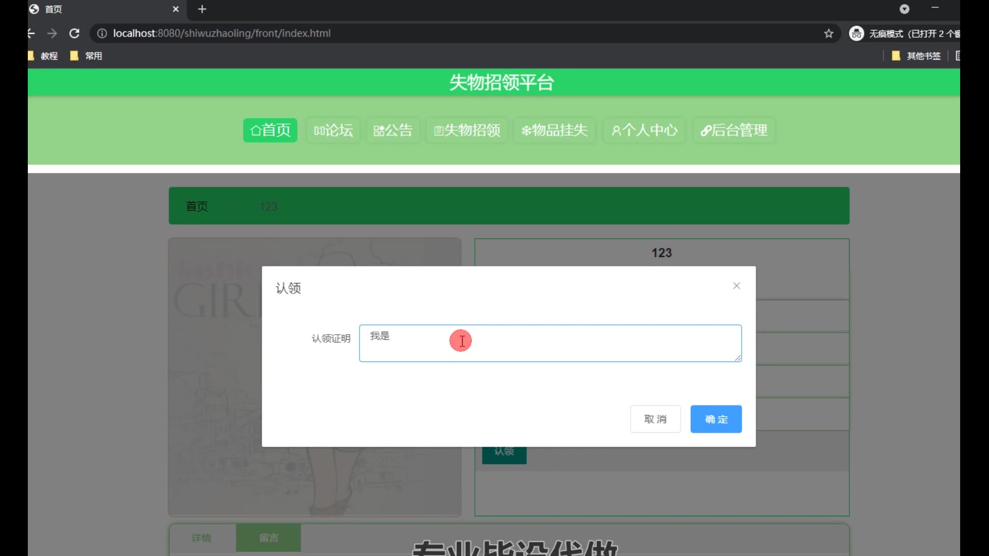989x556 pixels.
Task: Go to the 论坛 navigation item
Action: [x=333, y=130]
